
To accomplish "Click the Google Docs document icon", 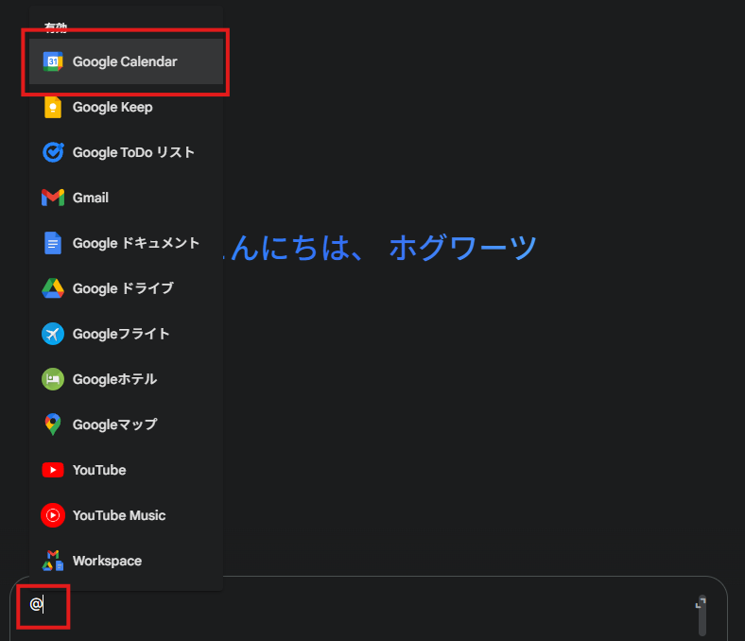I will pyautogui.click(x=53, y=243).
